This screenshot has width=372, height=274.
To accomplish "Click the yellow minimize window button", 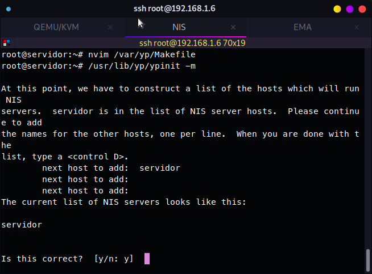I will tap(337, 9).
